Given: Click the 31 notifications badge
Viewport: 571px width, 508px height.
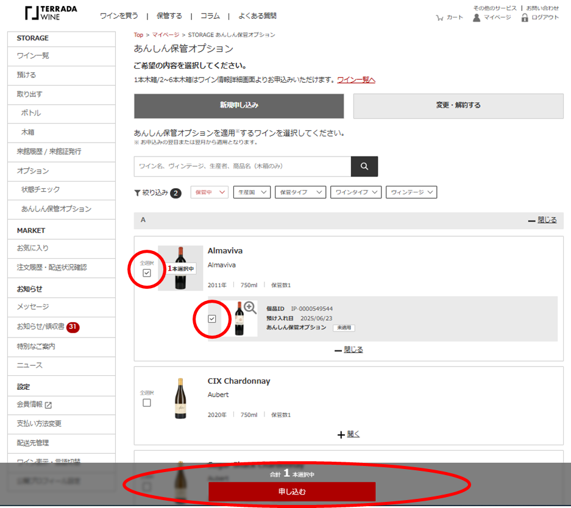Looking at the screenshot, I should click(73, 326).
